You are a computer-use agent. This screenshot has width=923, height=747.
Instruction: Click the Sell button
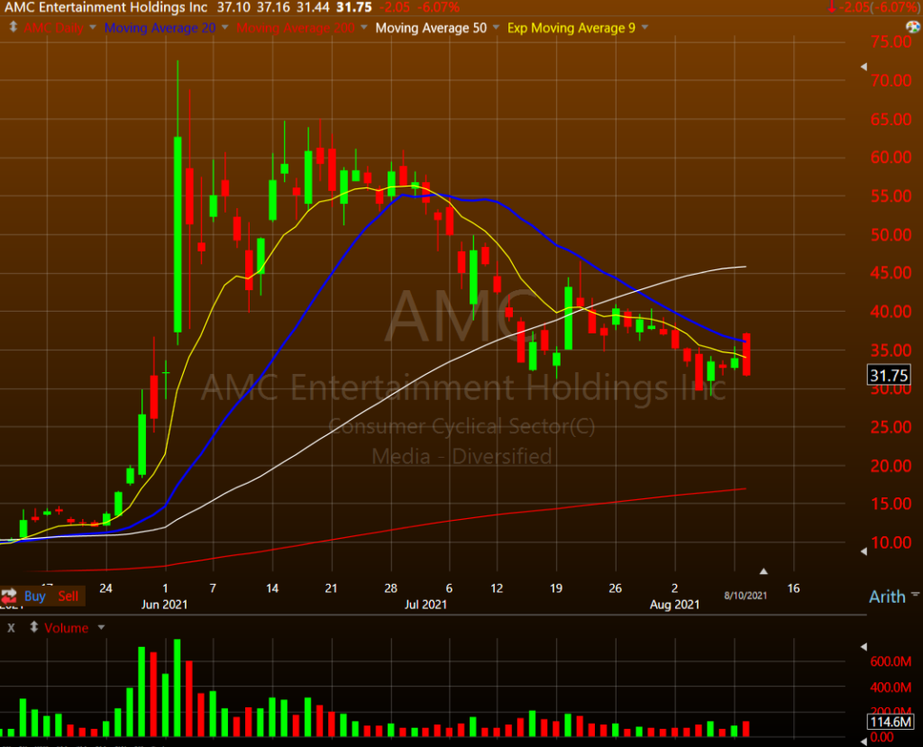click(x=69, y=597)
